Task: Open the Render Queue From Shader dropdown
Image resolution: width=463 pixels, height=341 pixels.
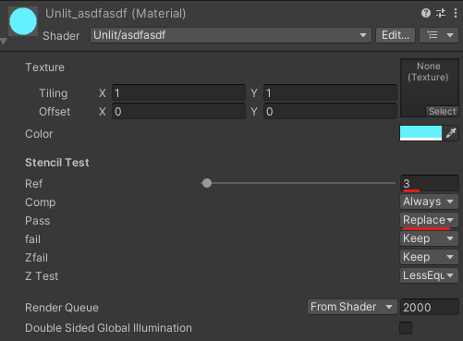Action: click(x=352, y=307)
